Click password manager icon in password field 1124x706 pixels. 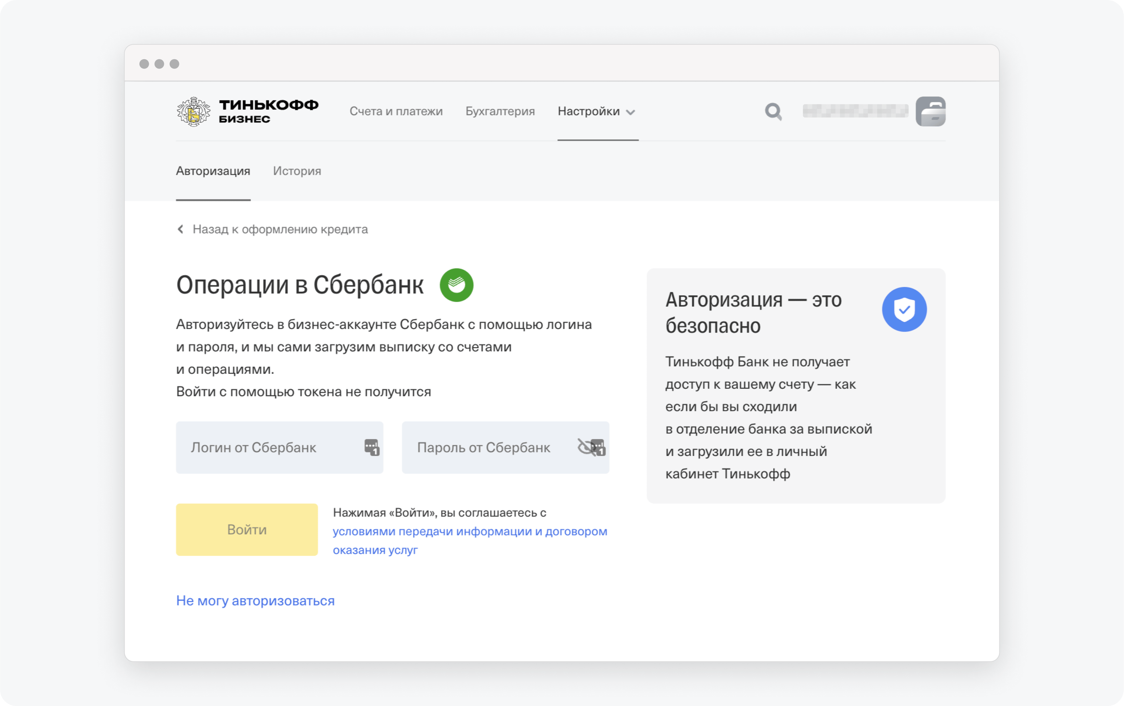coord(599,447)
